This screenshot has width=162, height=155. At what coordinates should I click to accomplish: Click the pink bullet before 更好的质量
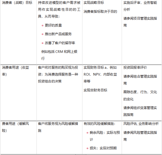coord(42,26)
